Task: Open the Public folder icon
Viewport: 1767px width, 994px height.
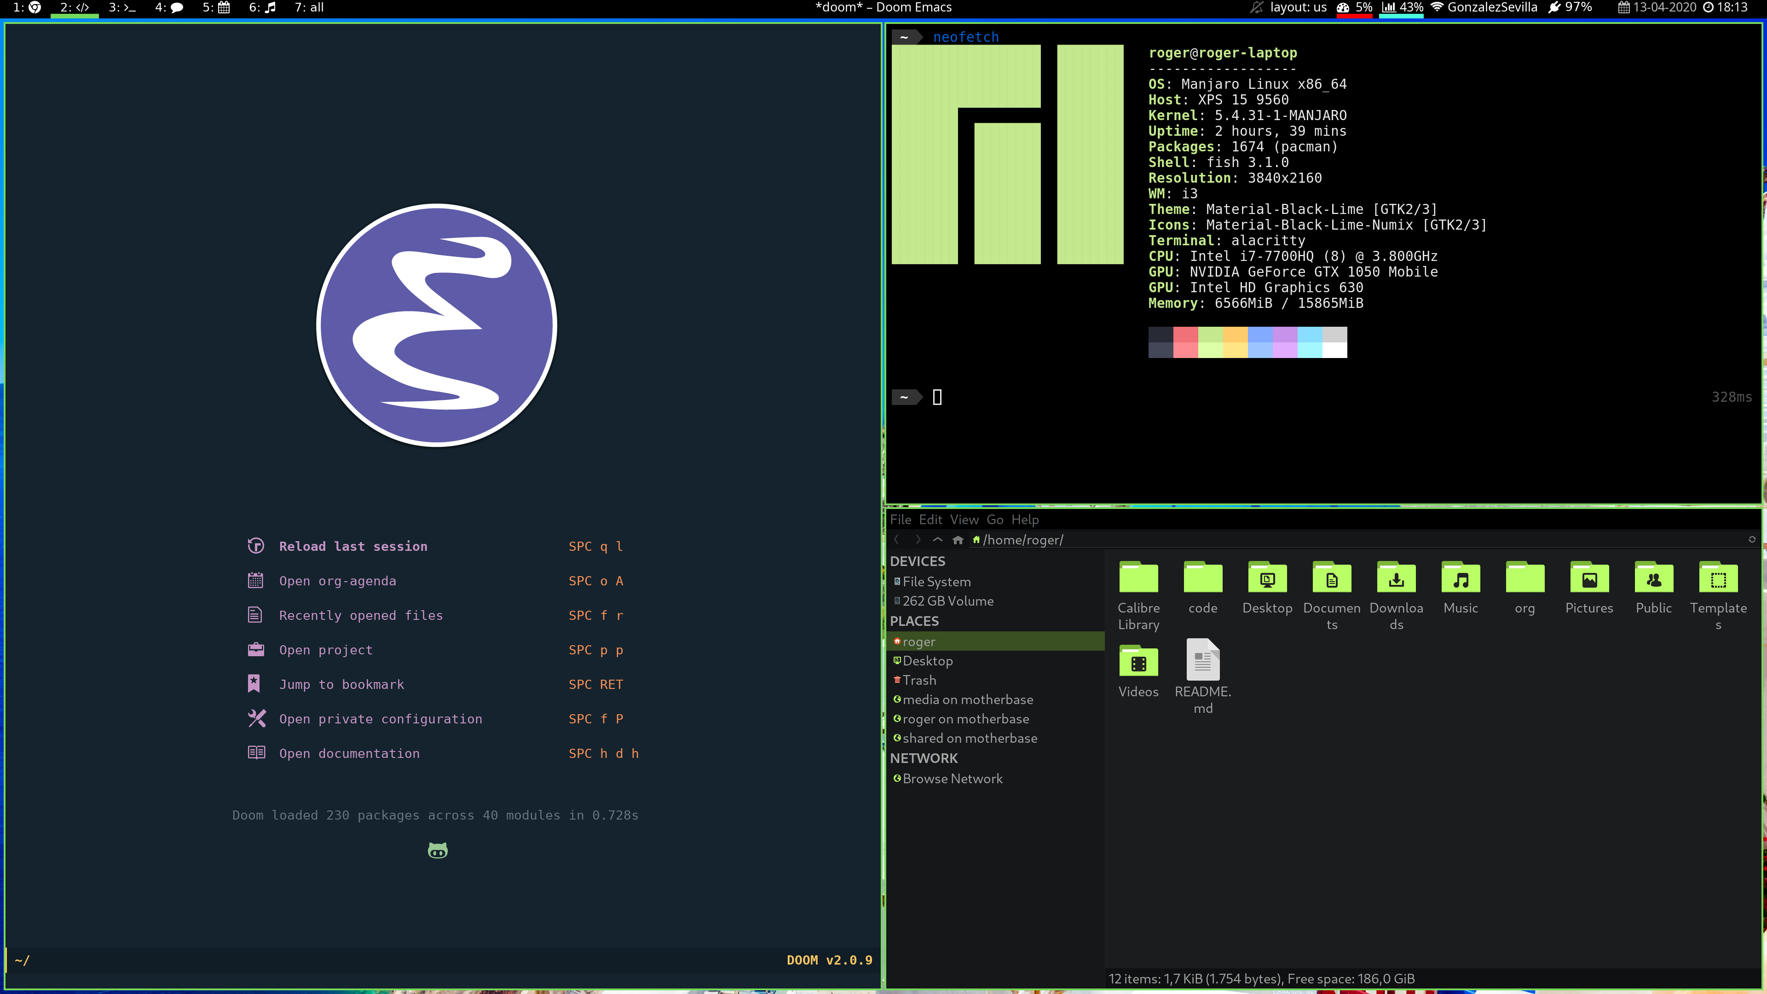Action: 1654,578
